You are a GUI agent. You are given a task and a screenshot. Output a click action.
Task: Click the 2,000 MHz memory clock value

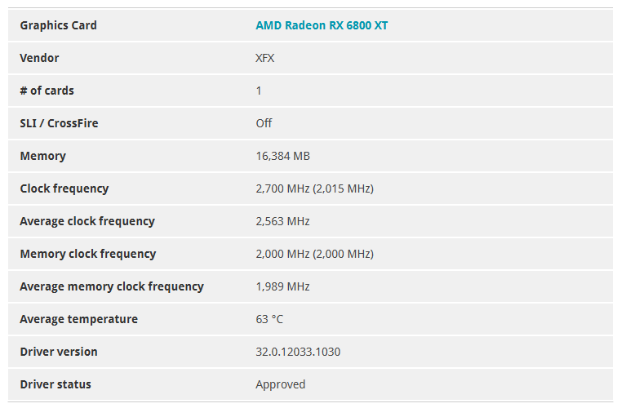[314, 254]
